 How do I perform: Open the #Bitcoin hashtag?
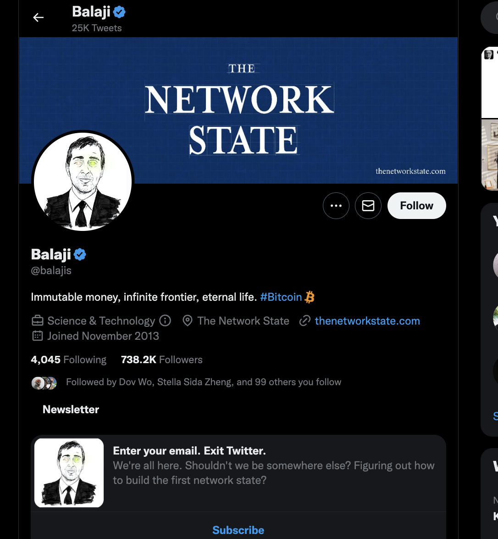[x=281, y=297]
